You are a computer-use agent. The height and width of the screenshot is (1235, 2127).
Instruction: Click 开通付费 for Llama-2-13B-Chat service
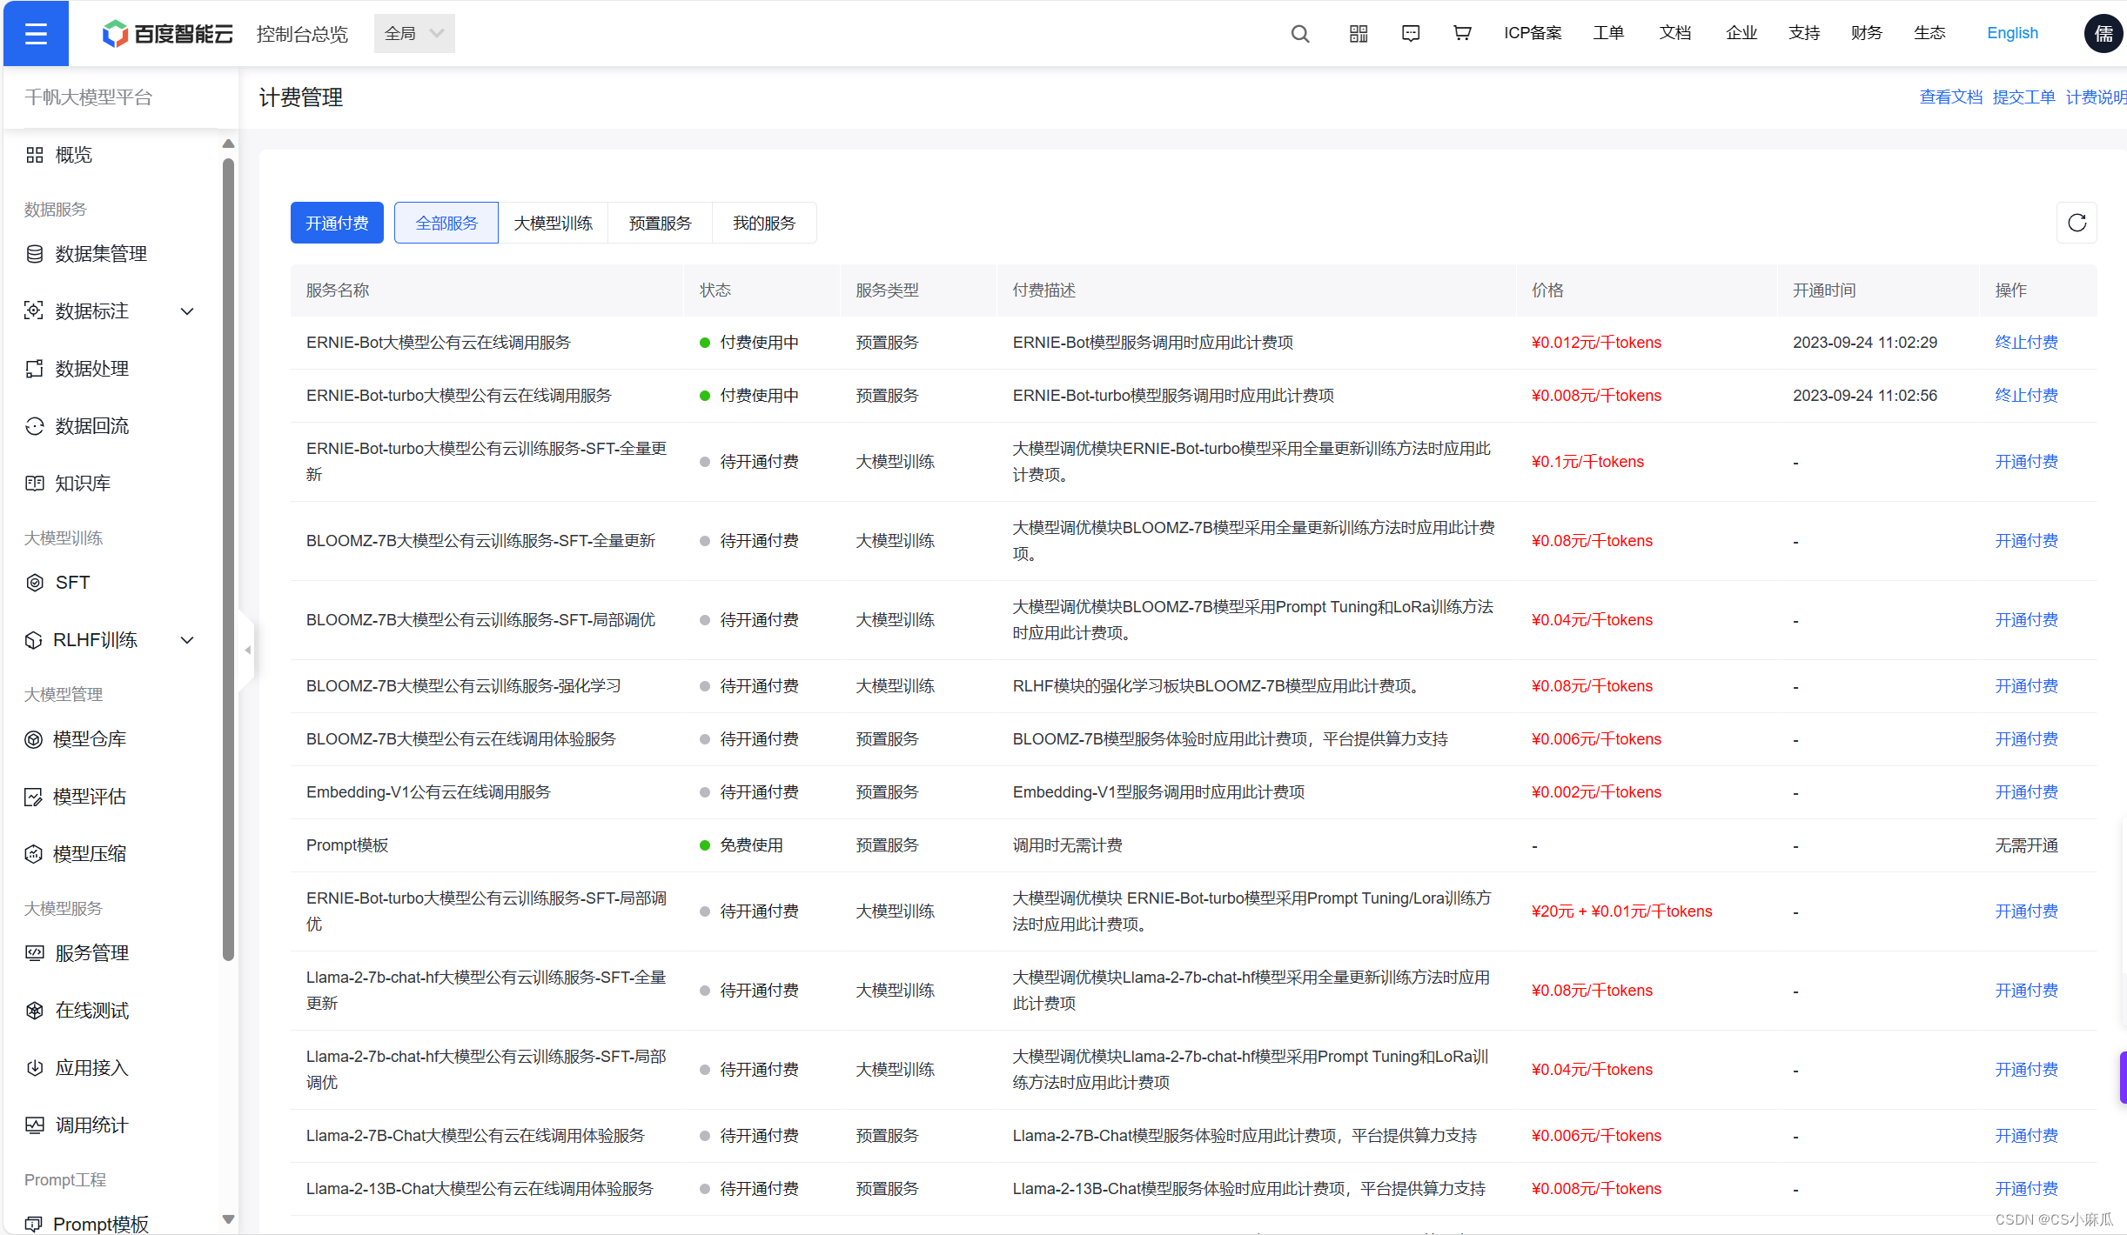coord(2026,1189)
